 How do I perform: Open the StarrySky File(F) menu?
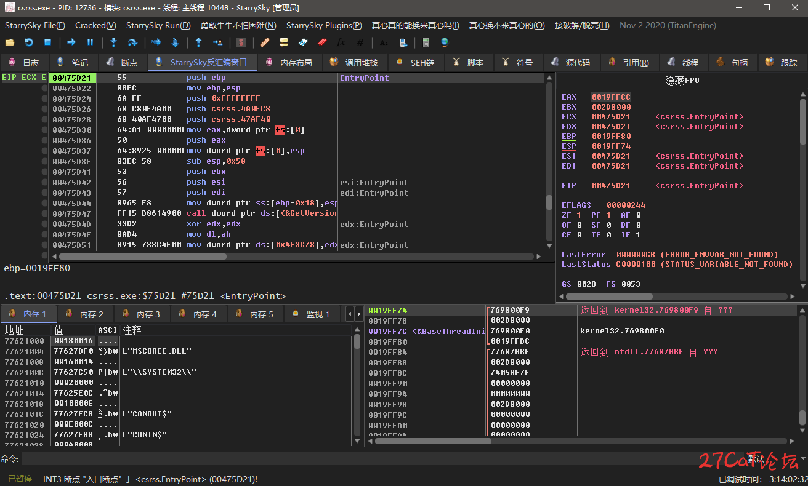point(35,25)
